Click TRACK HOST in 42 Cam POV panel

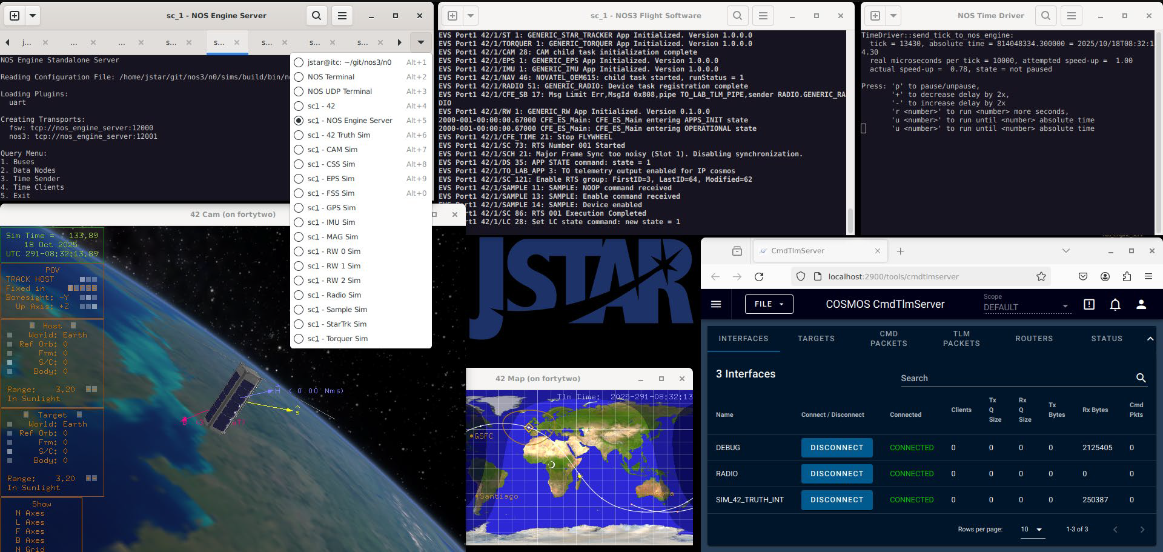(x=30, y=279)
